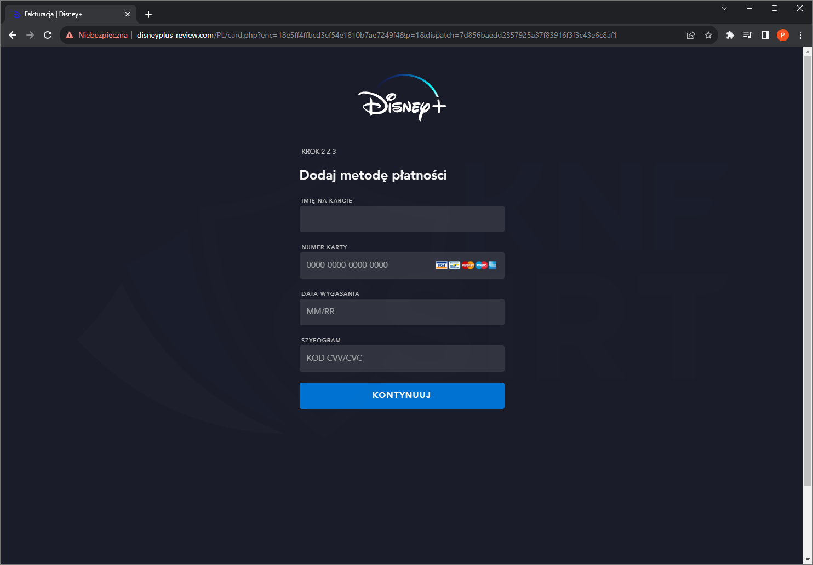Toggle the browser side panel icon
The height and width of the screenshot is (565, 813).
pos(765,35)
